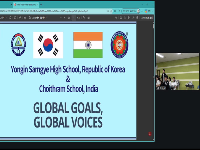Screen dimensions: 200x150
Task: Open the Read aloud tool
Action: [x=20, y=18]
